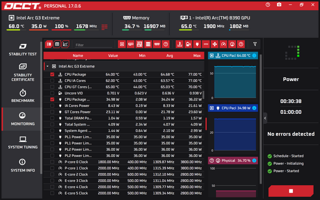Toggle fan sensor type filter
Screen dimensions: 320x200
click(214, 44)
